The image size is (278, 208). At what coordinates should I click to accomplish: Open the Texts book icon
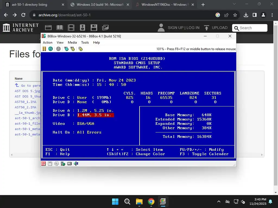point(59,28)
